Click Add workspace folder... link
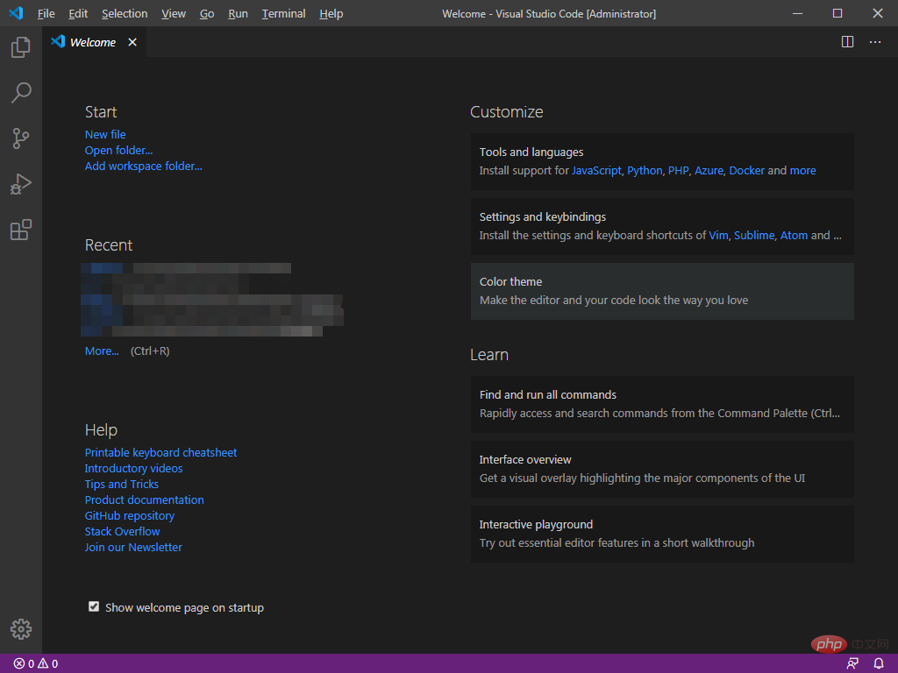This screenshot has width=898, height=673. [143, 166]
